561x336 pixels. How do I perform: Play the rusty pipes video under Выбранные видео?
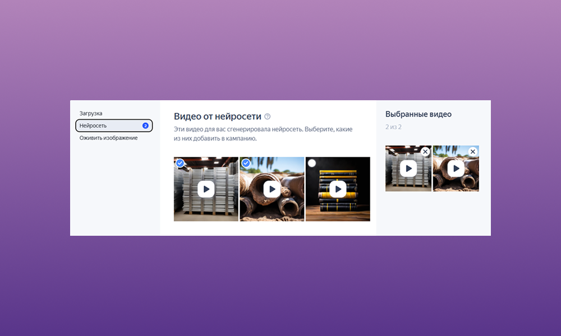[456, 169]
